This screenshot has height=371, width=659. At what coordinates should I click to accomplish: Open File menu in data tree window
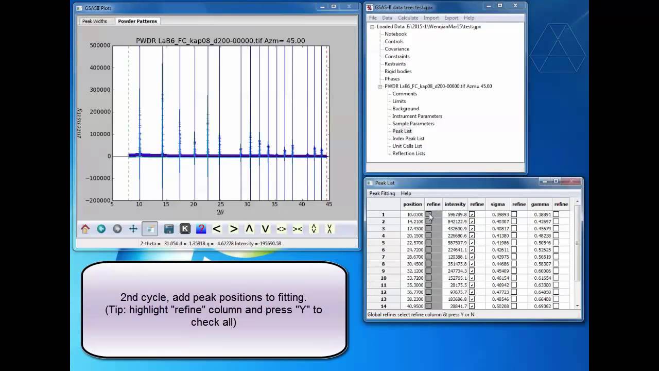tap(373, 18)
